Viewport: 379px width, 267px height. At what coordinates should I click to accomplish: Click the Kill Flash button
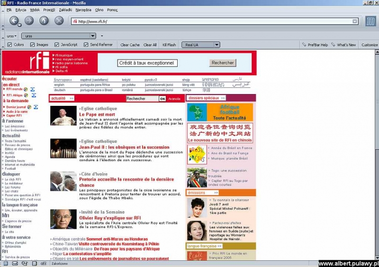[169, 45]
